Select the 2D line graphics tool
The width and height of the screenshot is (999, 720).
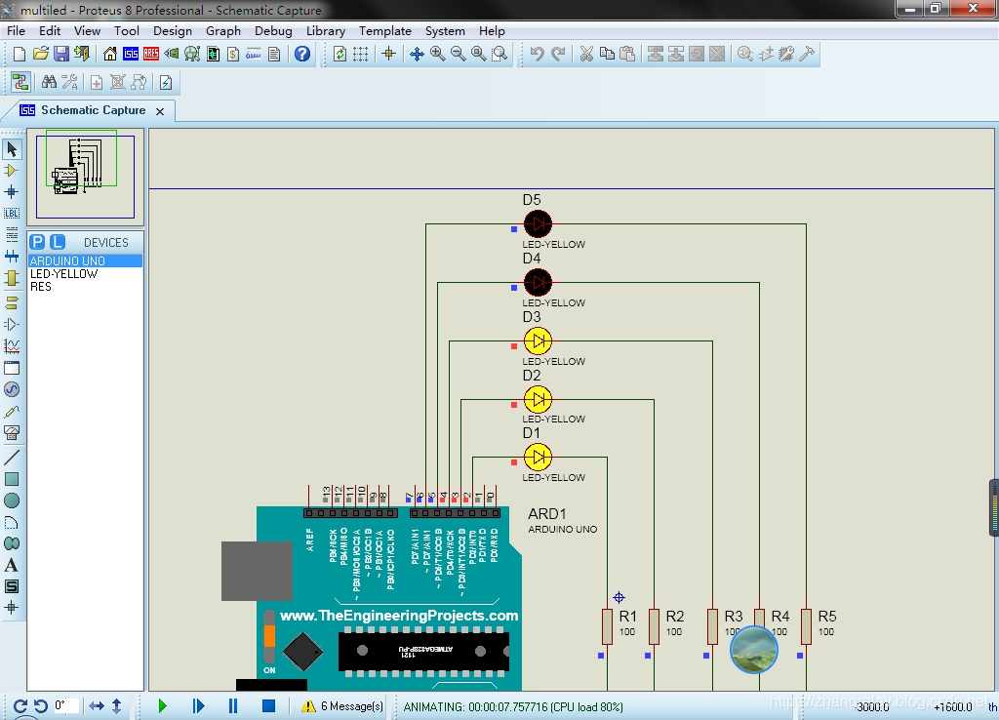pyautogui.click(x=12, y=458)
